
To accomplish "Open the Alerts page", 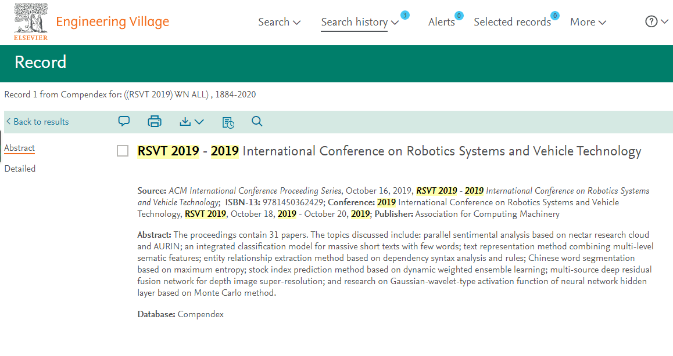I will point(441,22).
